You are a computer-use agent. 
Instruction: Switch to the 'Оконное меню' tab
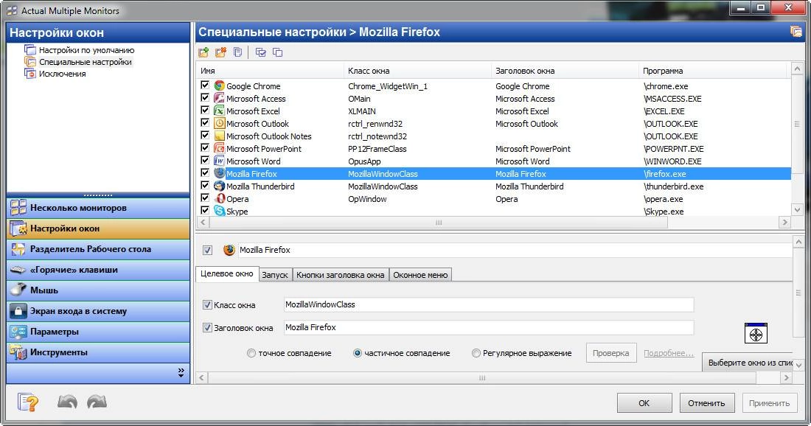pyautogui.click(x=420, y=275)
